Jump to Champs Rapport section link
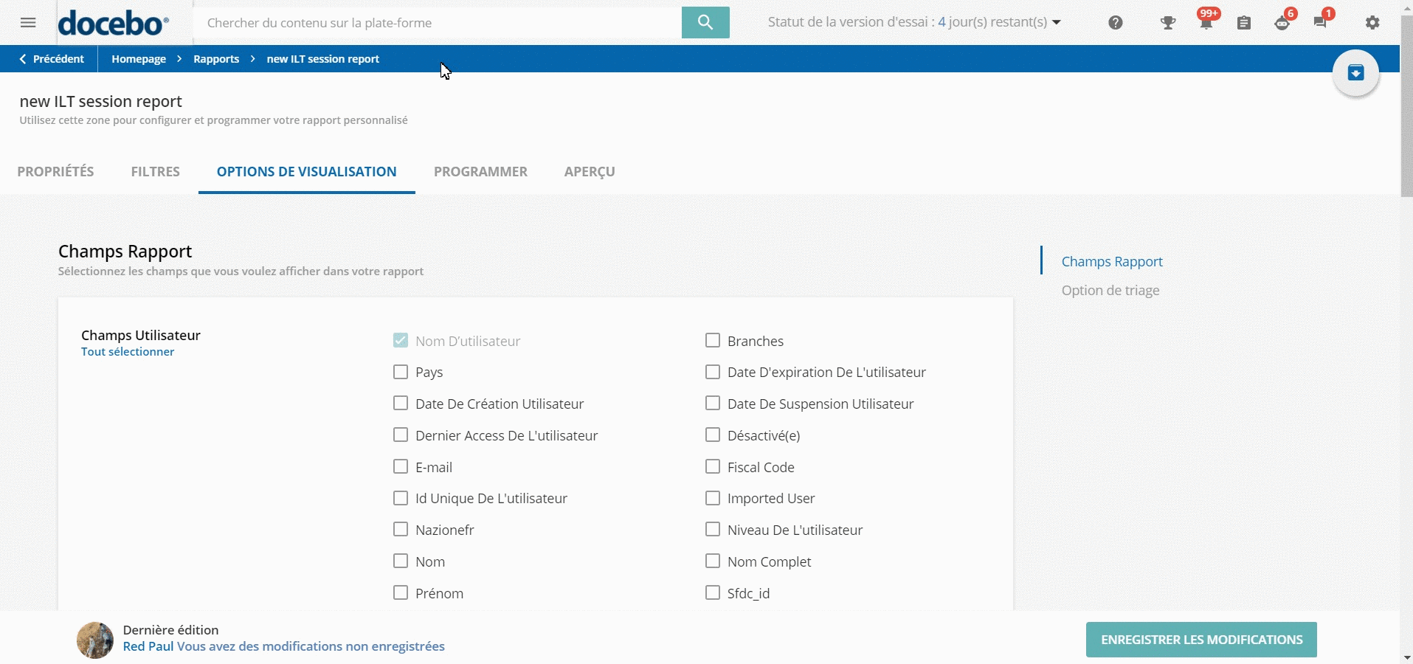The height and width of the screenshot is (664, 1413). click(1112, 262)
